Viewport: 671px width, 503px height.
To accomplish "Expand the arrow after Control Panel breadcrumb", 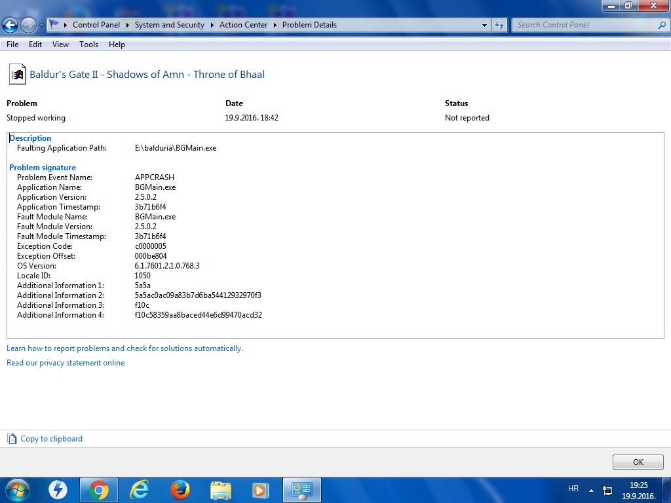I will coord(128,25).
